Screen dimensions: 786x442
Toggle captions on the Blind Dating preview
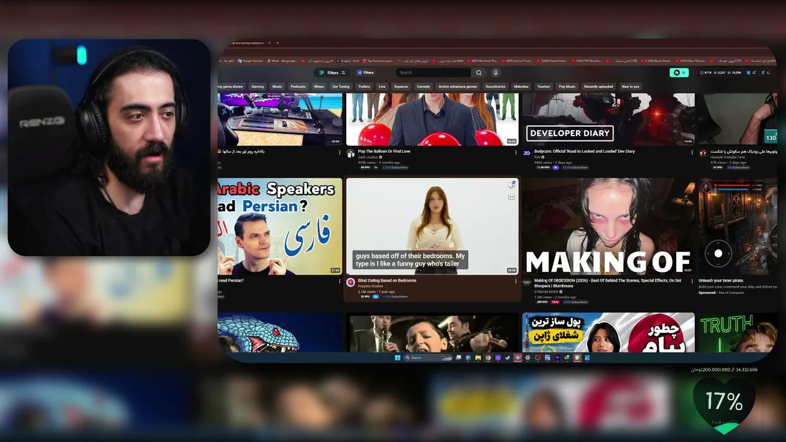coord(512,196)
